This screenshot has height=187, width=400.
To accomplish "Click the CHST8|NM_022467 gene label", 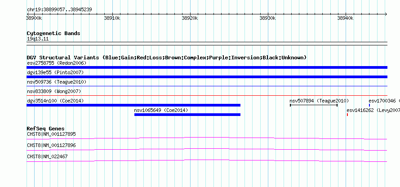I will tap(47, 156).
